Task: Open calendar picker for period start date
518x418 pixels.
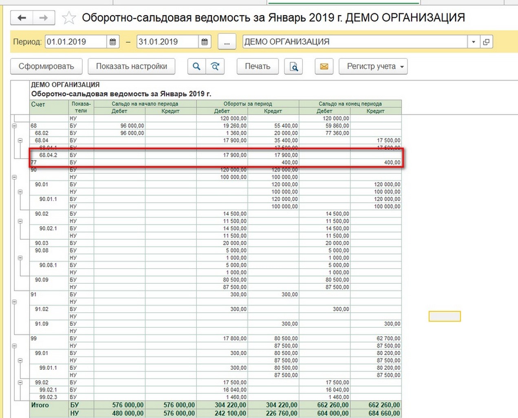Action: [x=113, y=42]
